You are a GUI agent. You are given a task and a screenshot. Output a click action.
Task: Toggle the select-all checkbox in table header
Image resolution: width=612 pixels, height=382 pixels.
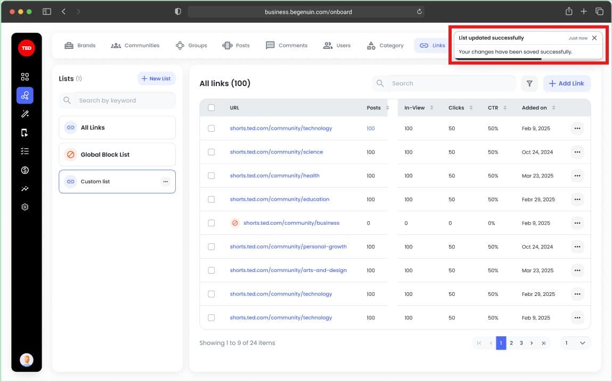(x=211, y=108)
